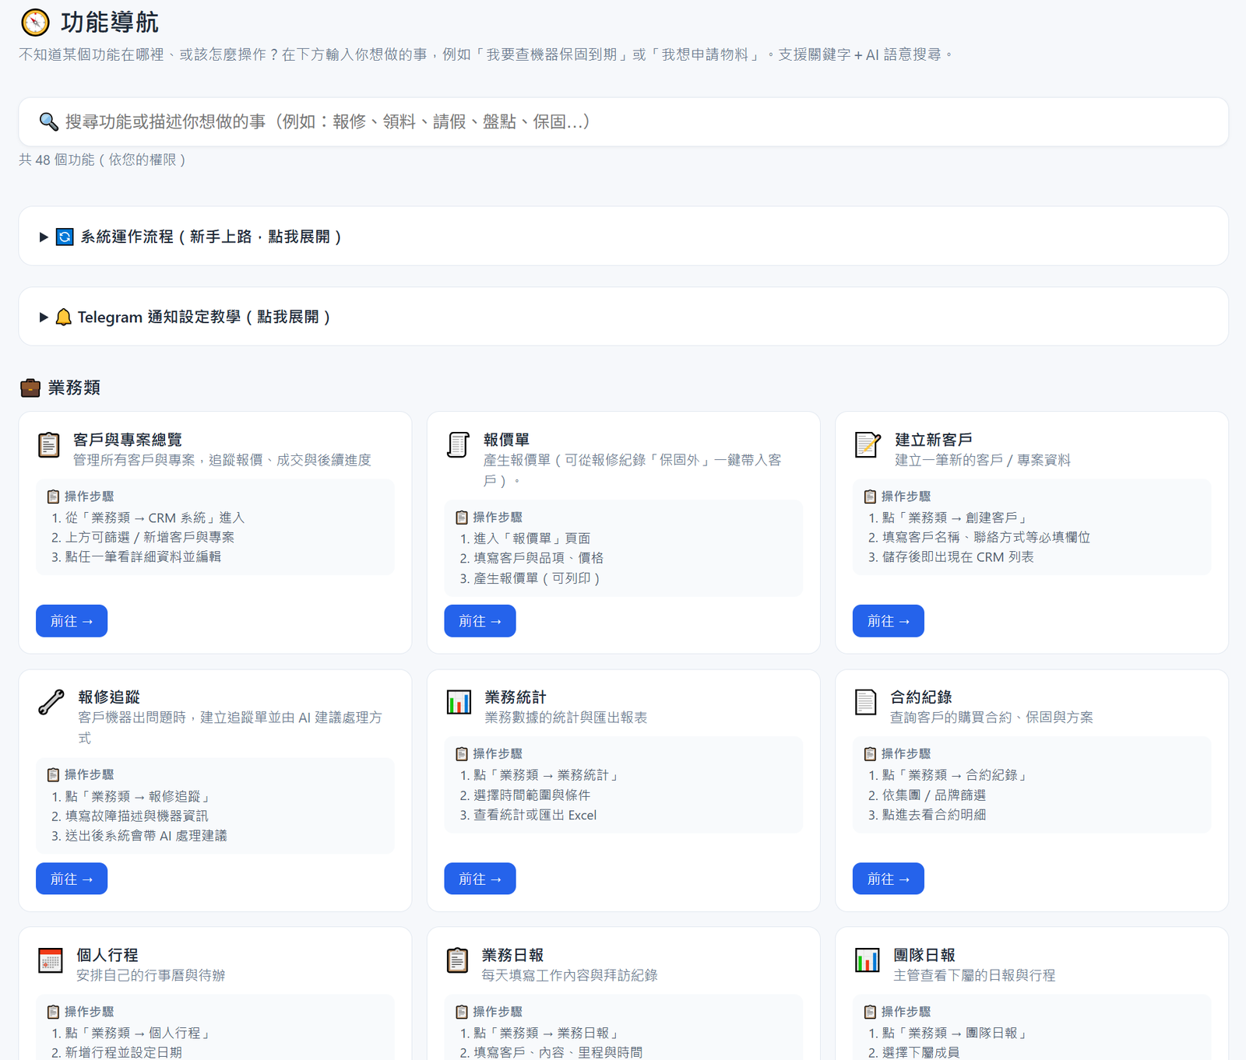Click 操作步驟 clipboard icon in 報修追蹤 card
Screen dimensions: 1246x1060
coord(53,774)
